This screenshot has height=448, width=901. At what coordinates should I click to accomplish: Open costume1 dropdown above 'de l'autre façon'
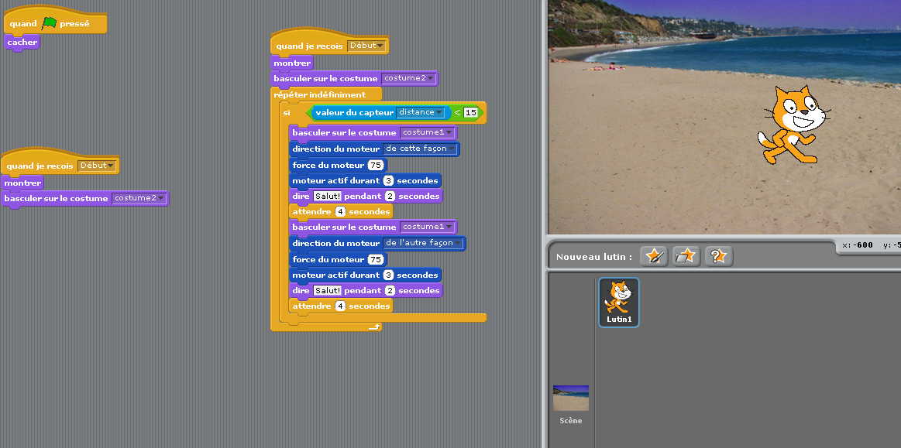pos(428,227)
